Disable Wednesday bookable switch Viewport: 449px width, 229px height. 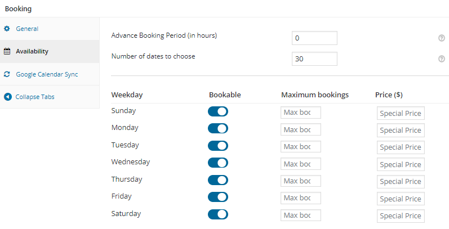[218, 163]
